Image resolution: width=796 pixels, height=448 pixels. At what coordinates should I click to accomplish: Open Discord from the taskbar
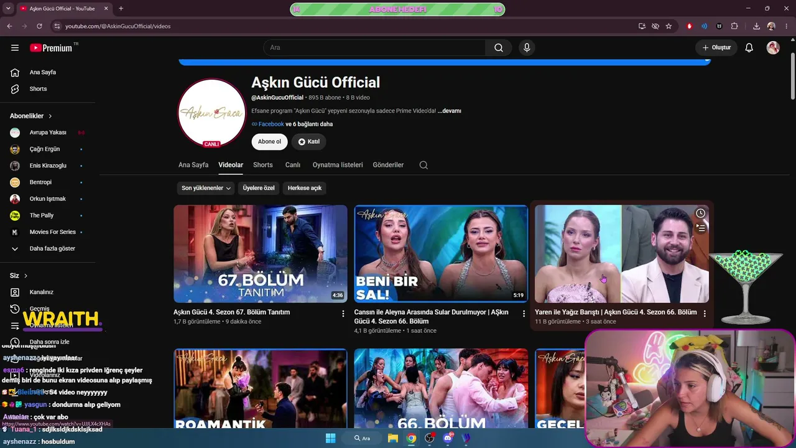[x=448, y=438]
